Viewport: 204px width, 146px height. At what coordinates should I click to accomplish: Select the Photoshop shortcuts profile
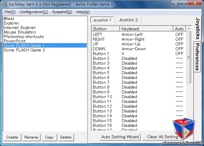tap(45, 36)
